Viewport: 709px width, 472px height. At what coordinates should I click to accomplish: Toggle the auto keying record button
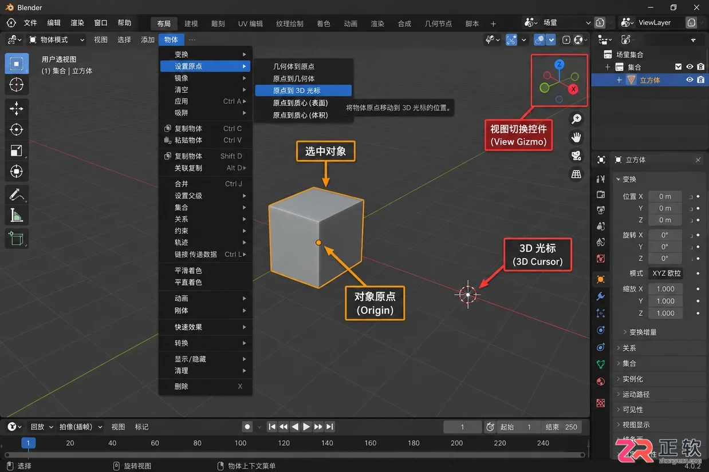pos(247,427)
